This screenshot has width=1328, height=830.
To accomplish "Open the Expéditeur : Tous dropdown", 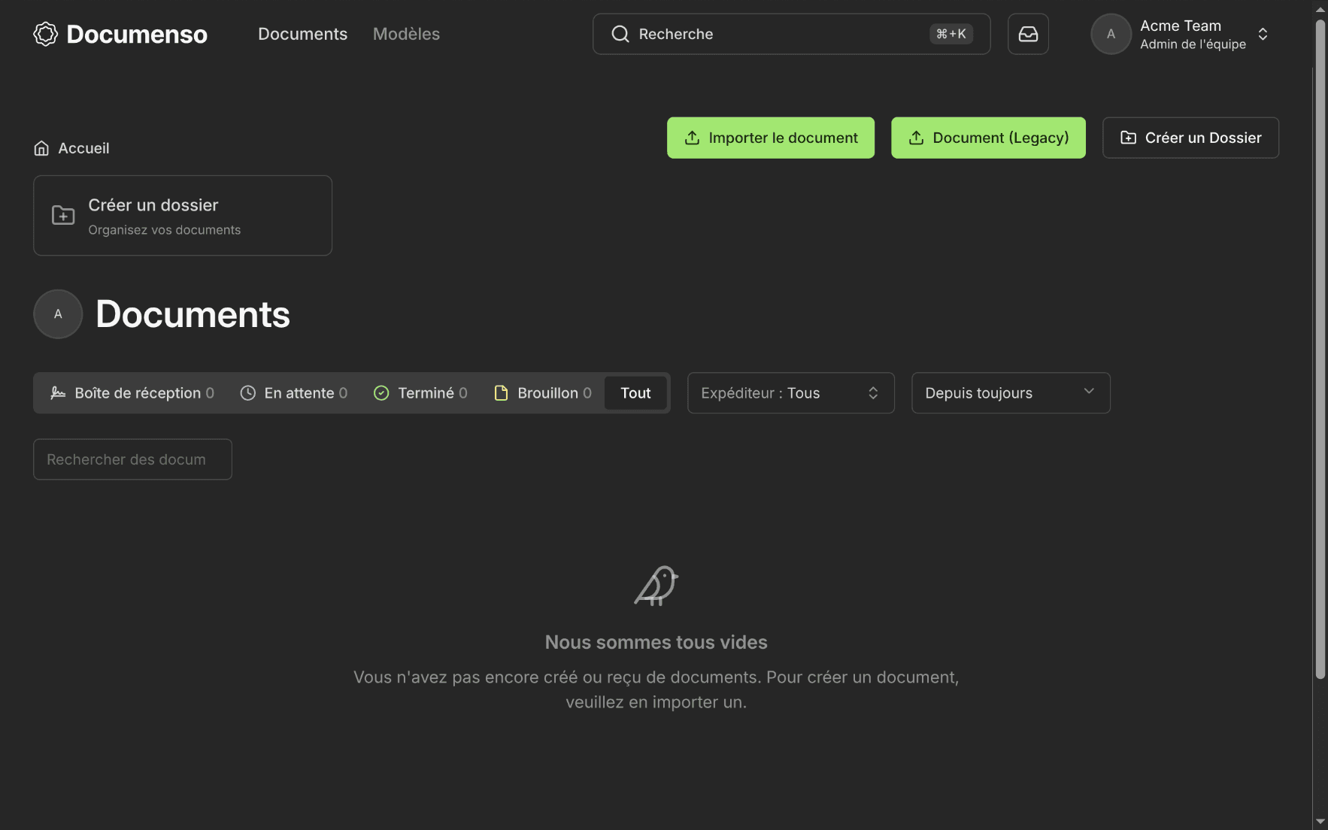I will (790, 393).
